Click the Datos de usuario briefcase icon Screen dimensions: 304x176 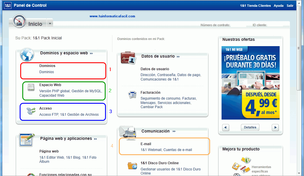128,58
